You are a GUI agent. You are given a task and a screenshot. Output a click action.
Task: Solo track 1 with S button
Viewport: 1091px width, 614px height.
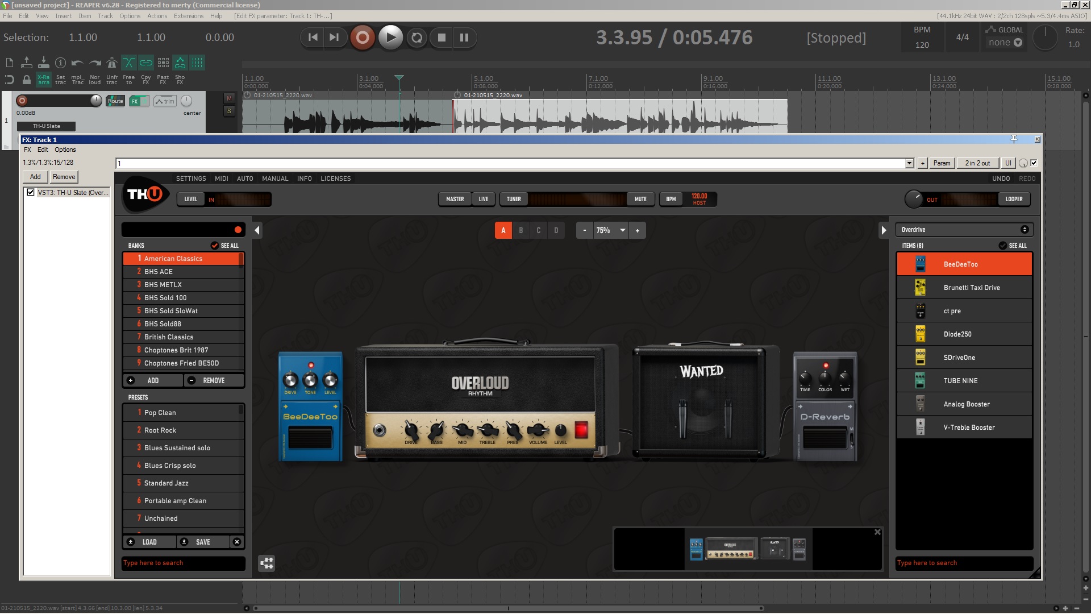click(229, 111)
